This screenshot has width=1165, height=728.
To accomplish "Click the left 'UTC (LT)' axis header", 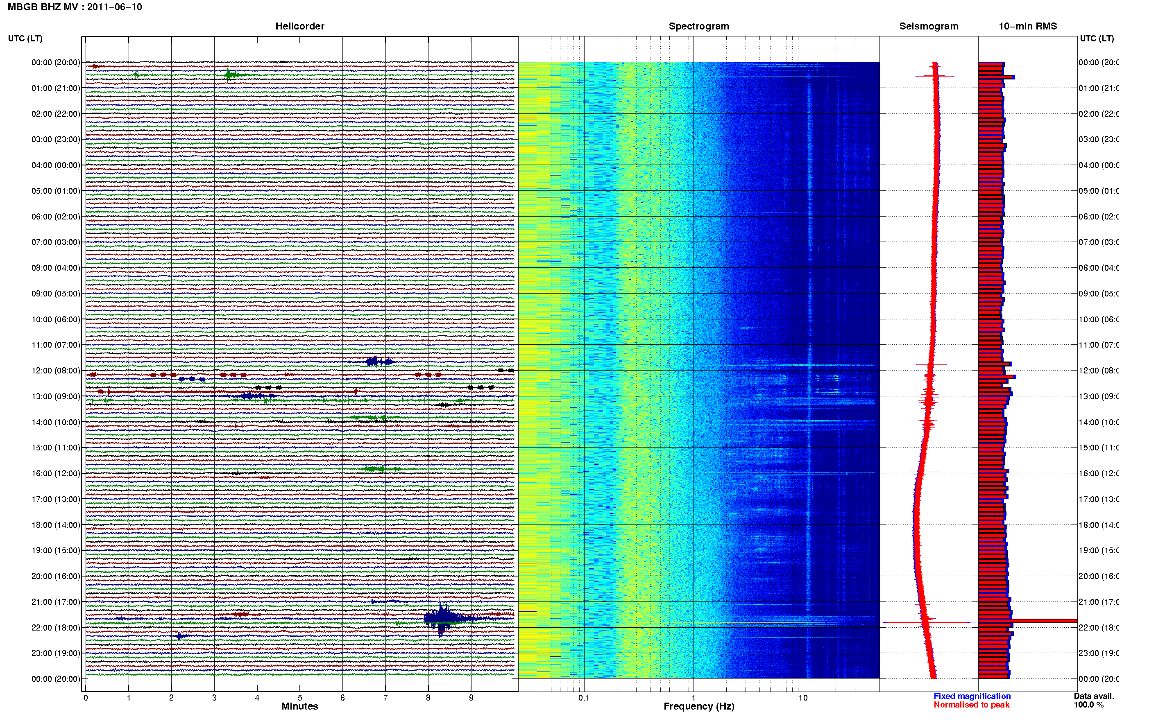I will pos(25,38).
